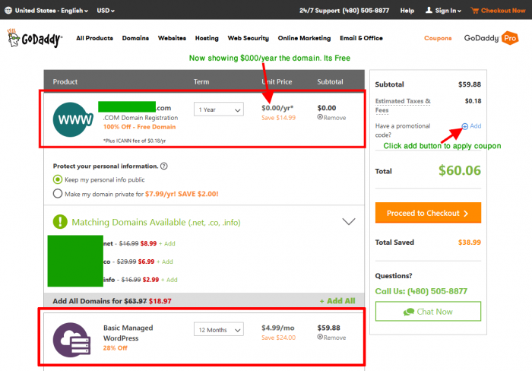This screenshot has width=532, height=371.
Task: Click the $4.99/mo unit price
Action: 278,328
